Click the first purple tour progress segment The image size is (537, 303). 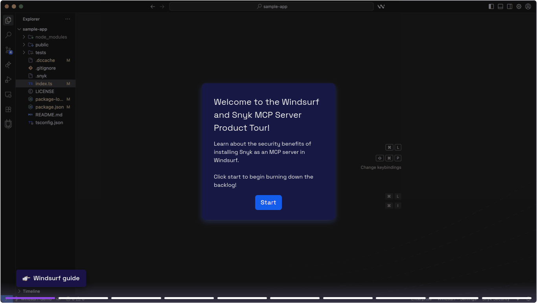pos(30,298)
